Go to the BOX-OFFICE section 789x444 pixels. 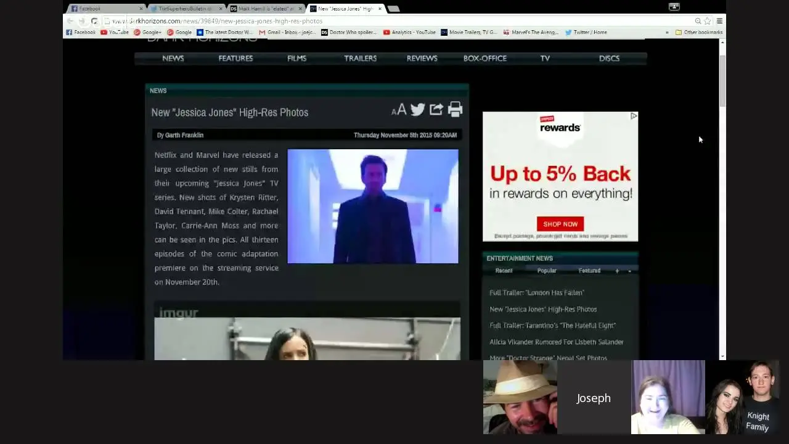click(485, 58)
